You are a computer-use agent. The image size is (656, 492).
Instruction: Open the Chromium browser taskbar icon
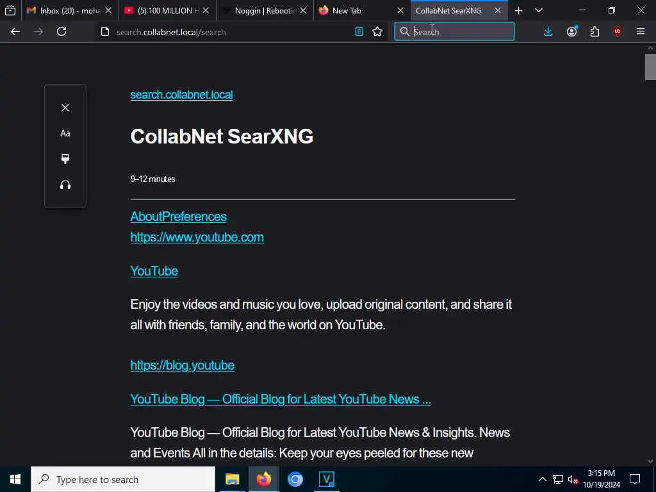(x=295, y=479)
